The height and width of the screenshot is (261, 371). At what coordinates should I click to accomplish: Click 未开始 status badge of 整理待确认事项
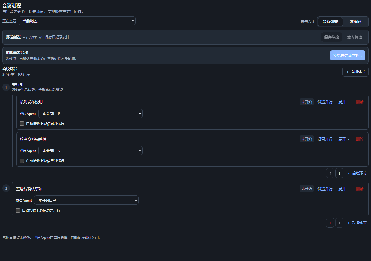point(307,188)
